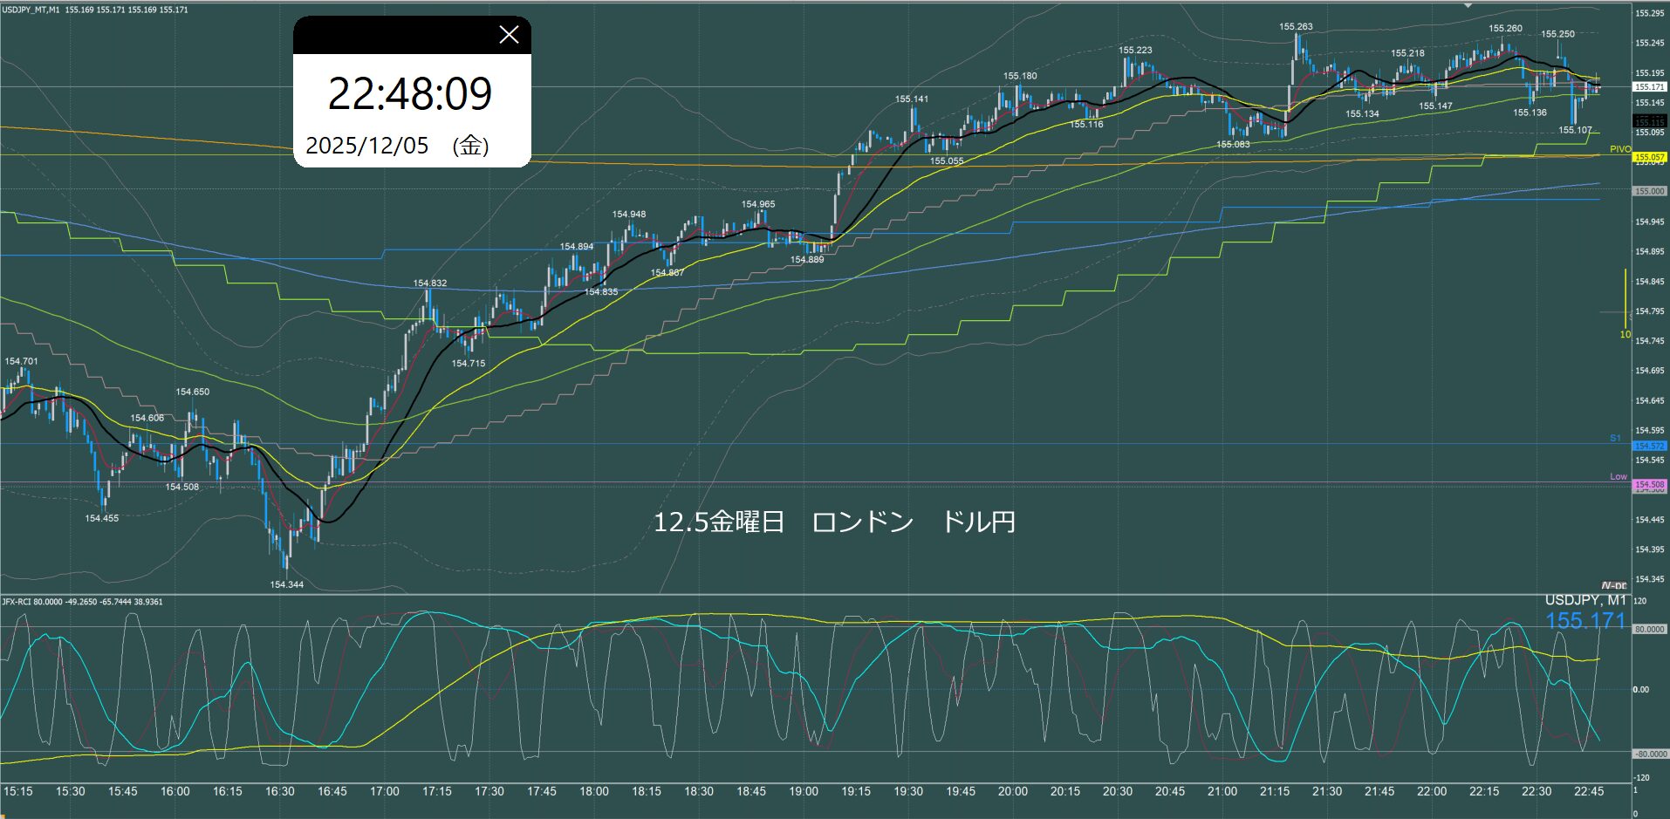Click the 80.0000 level tag in RCI panel
Image resolution: width=1670 pixels, height=819 pixels.
[1649, 629]
